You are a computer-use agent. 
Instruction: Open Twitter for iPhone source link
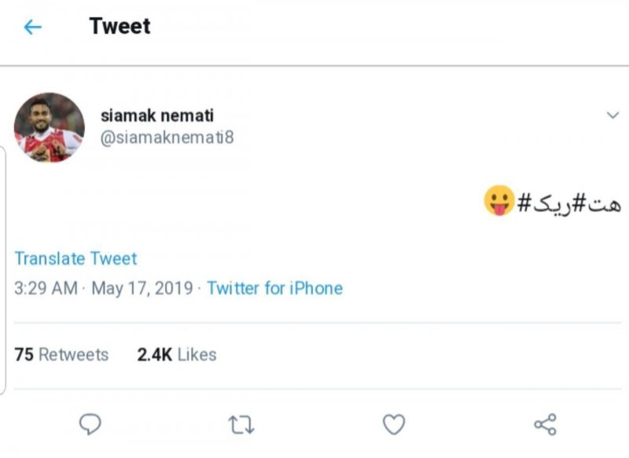pyautogui.click(x=274, y=288)
